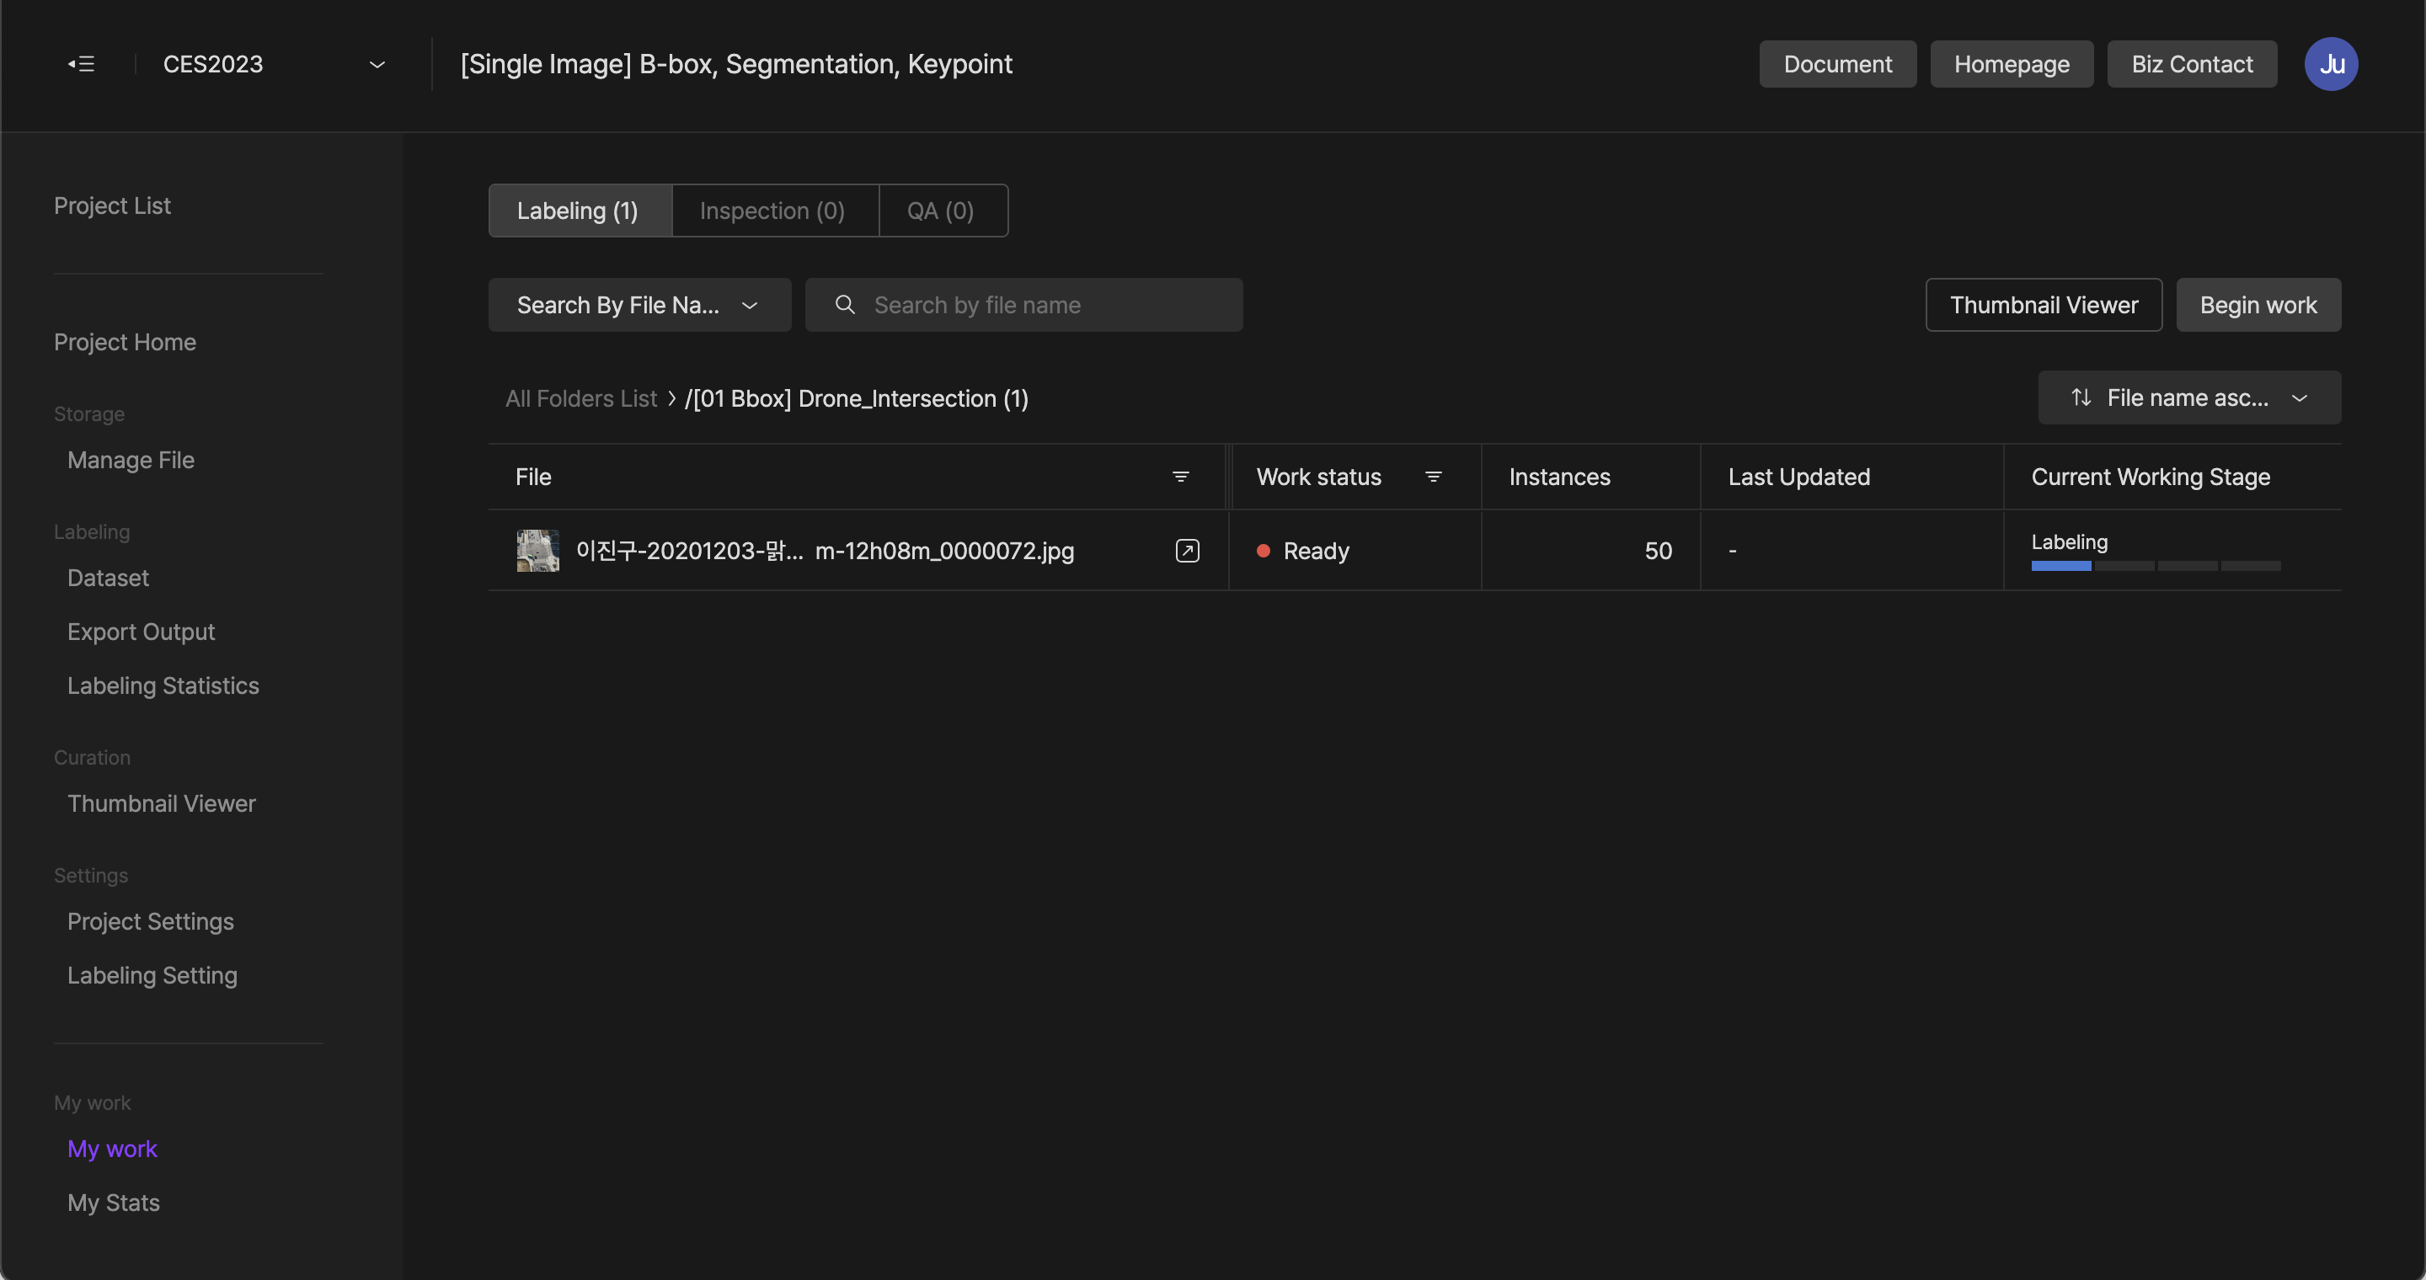The width and height of the screenshot is (2426, 1280).
Task: Open the File name ascending sort dropdown
Action: coord(2188,397)
